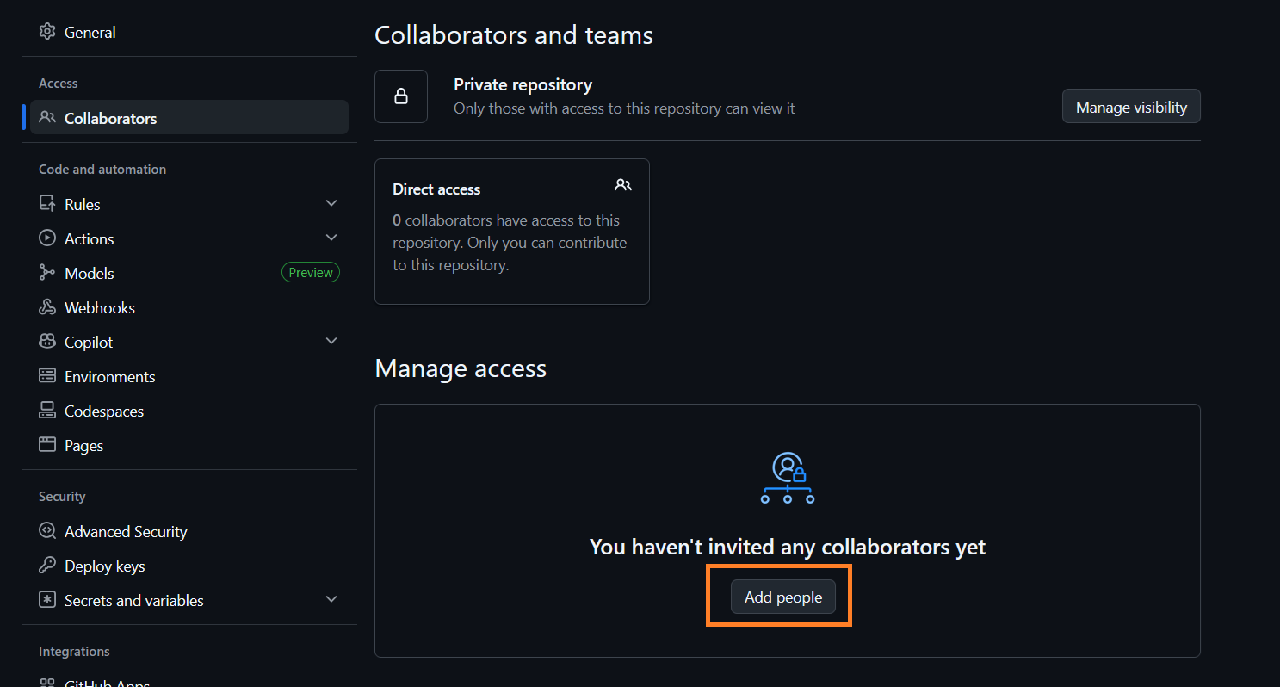
Task: Expand the Copilot settings chevron
Action: [x=331, y=342]
